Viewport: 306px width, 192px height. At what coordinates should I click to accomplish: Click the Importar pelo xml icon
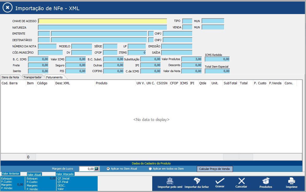(x=170, y=181)
